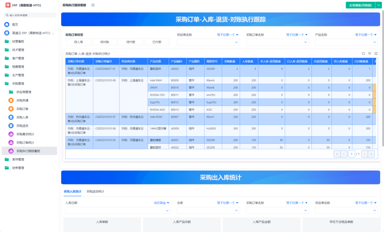This screenshot has height=232, width=384.
Task: Enable the 待对账 filter tag
Action: 104,42
